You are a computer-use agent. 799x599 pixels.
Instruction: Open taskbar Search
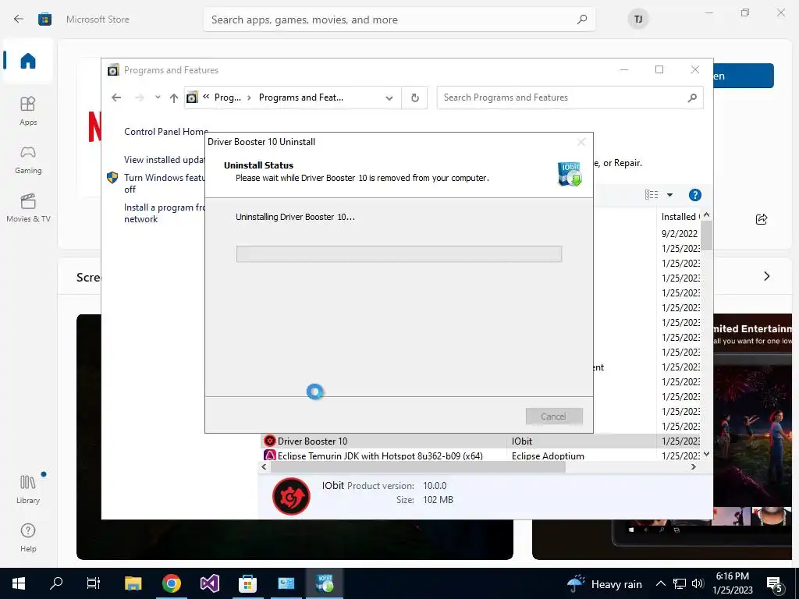coord(56,583)
